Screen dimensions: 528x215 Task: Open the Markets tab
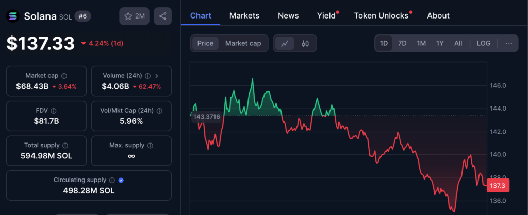pyautogui.click(x=244, y=16)
